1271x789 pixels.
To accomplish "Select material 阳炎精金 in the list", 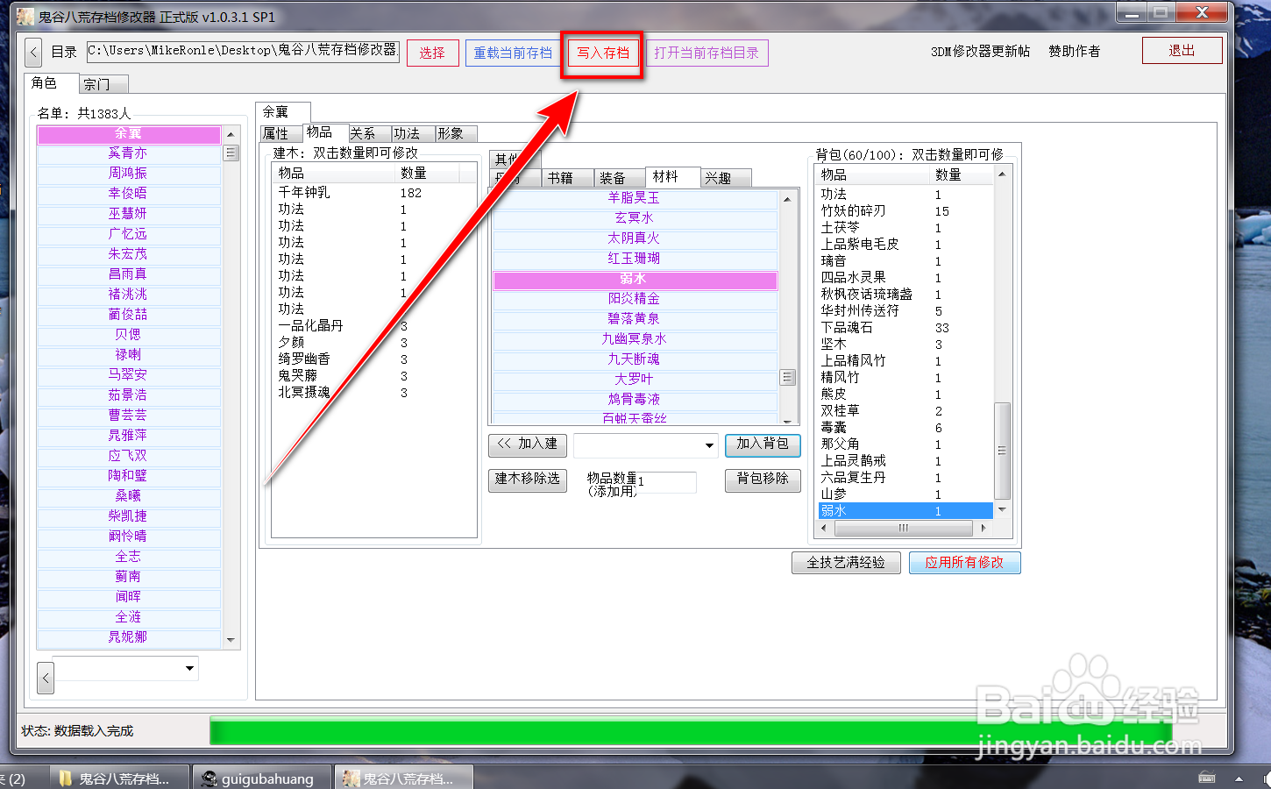I will pos(635,299).
